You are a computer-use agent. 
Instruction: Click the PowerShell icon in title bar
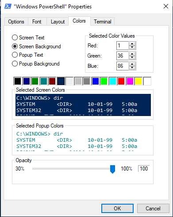[8, 6]
